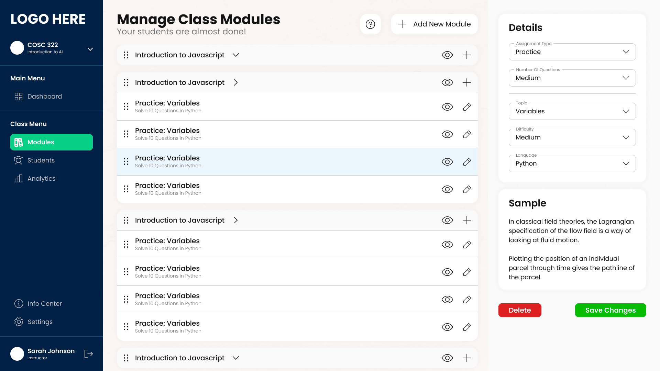Toggle visibility of the top Introduction to Javascript module

pyautogui.click(x=447, y=55)
